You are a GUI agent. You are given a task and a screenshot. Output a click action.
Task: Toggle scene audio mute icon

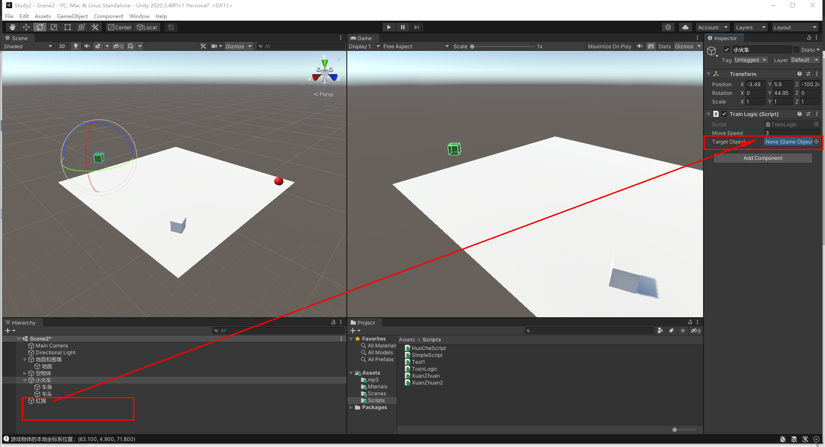[x=87, y=46]
